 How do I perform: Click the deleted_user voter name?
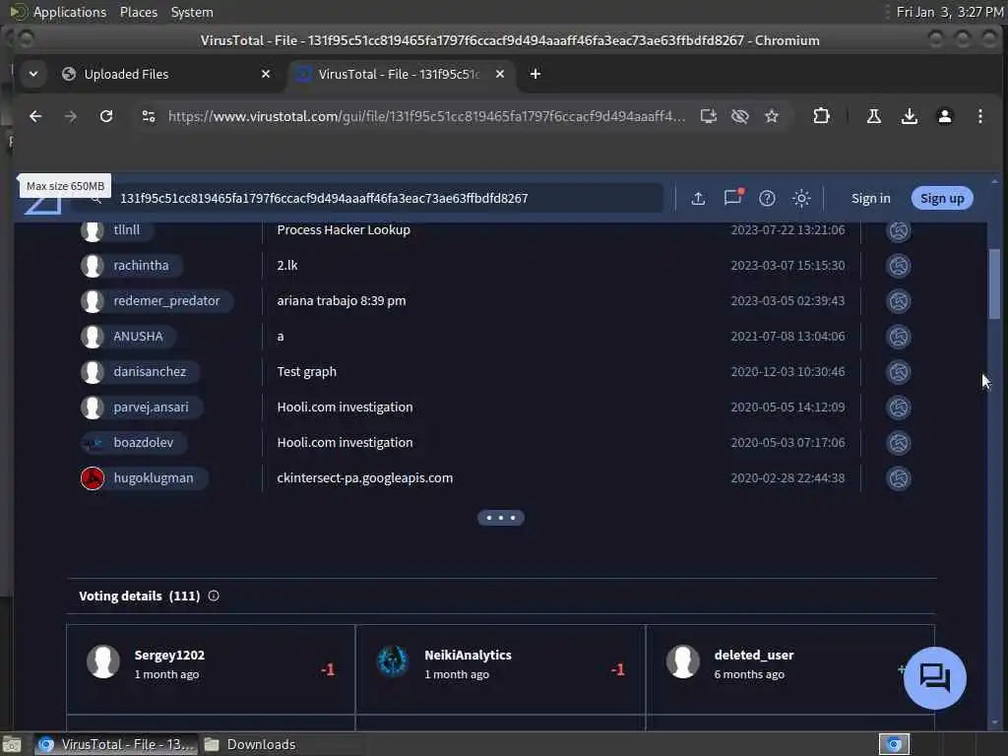[x=753, y=655]
